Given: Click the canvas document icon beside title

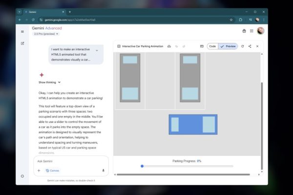Looking at the screenshot, I should point(119,46).
